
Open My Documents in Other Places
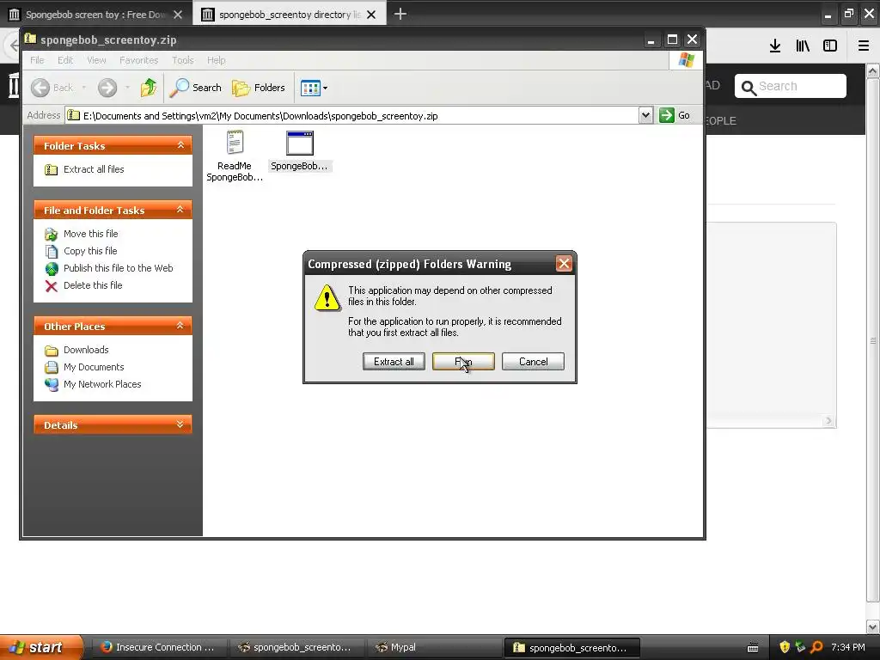pos(94,367)
